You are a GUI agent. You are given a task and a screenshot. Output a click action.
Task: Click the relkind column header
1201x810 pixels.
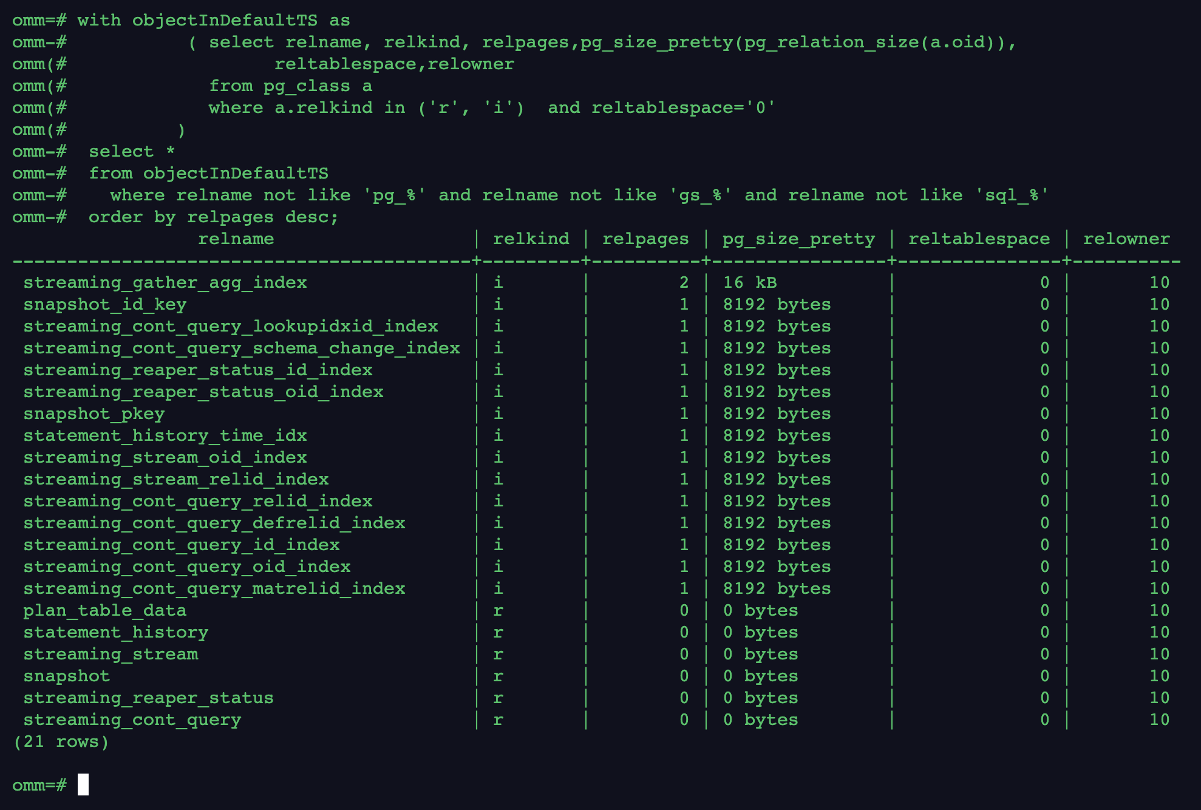[531, 239]
